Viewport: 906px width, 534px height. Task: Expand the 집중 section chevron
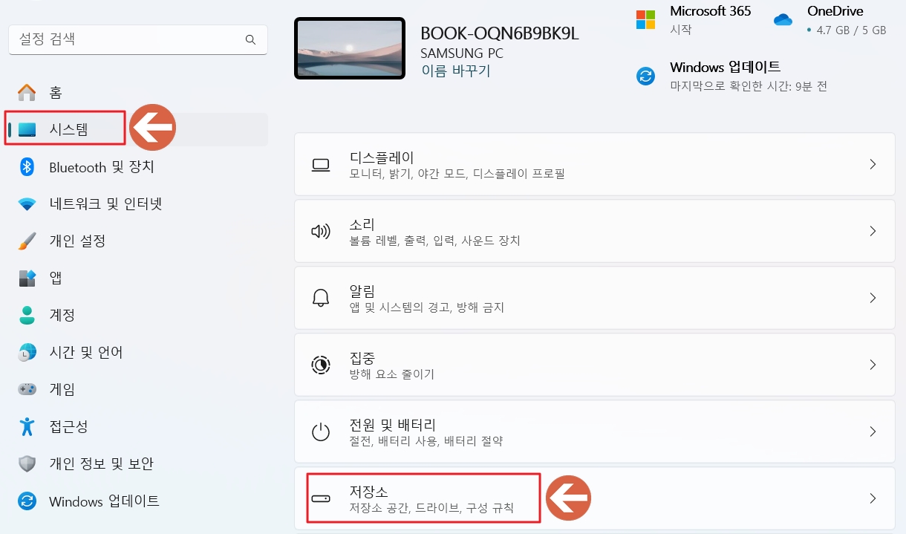coord(873,364)
